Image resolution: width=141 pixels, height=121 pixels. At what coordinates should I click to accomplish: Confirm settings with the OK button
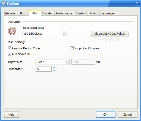tap(105, 114)
